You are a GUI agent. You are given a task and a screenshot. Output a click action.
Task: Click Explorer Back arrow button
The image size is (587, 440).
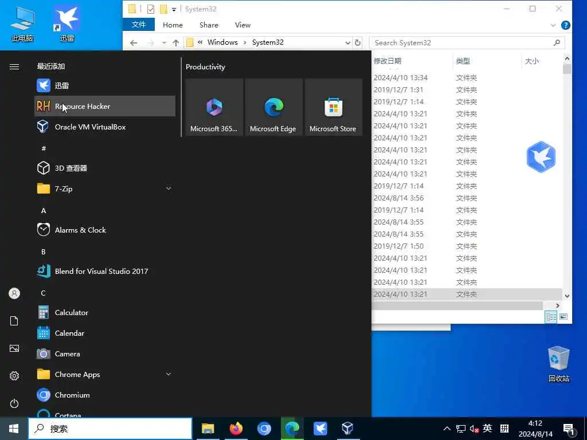pyautogui.click(x=134, y=42)
